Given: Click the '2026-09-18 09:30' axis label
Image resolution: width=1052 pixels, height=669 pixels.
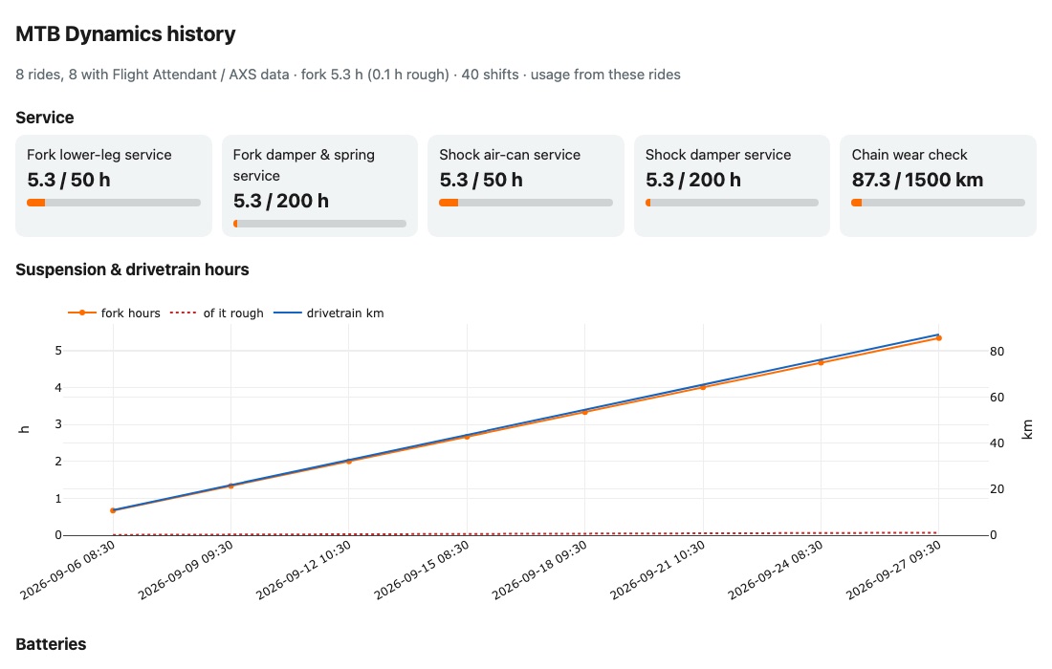Looking at the screenshot, I should point(539,571).
